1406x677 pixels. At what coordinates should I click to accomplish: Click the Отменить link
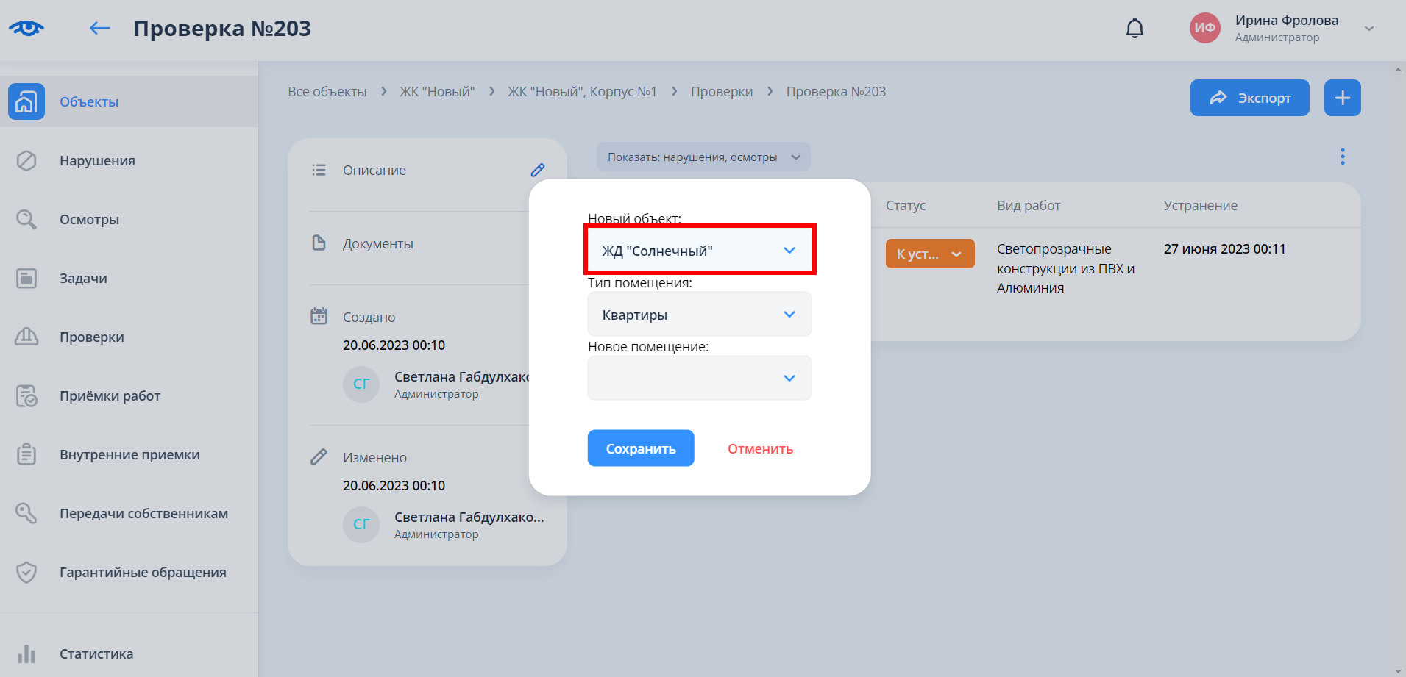[x=760, y=449]
